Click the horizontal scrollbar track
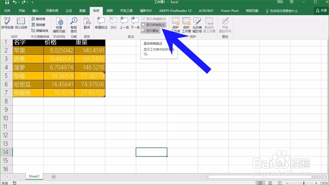This screenshot has height=185, width=329. (266, 177)
